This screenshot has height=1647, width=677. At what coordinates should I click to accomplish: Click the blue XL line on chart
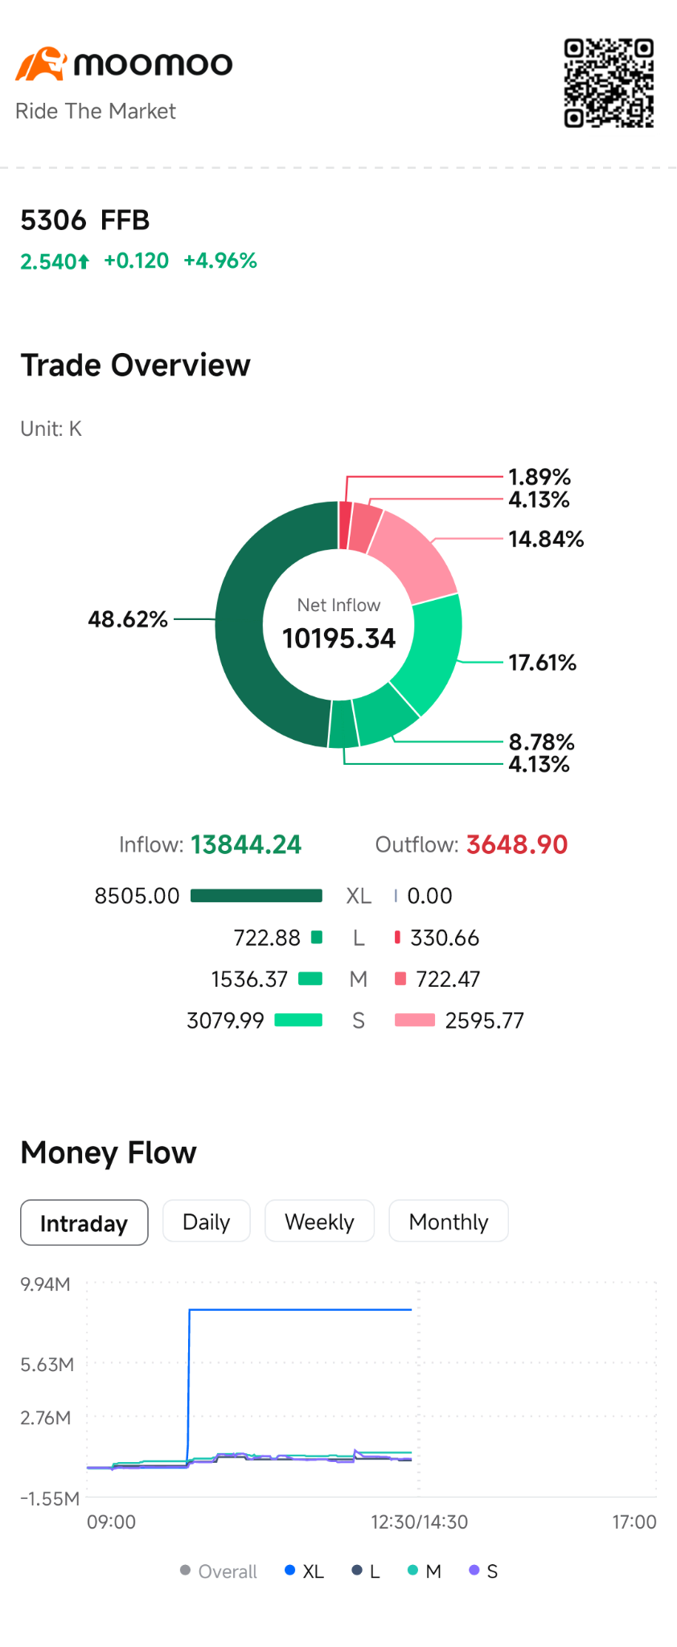pos(300,1309)
